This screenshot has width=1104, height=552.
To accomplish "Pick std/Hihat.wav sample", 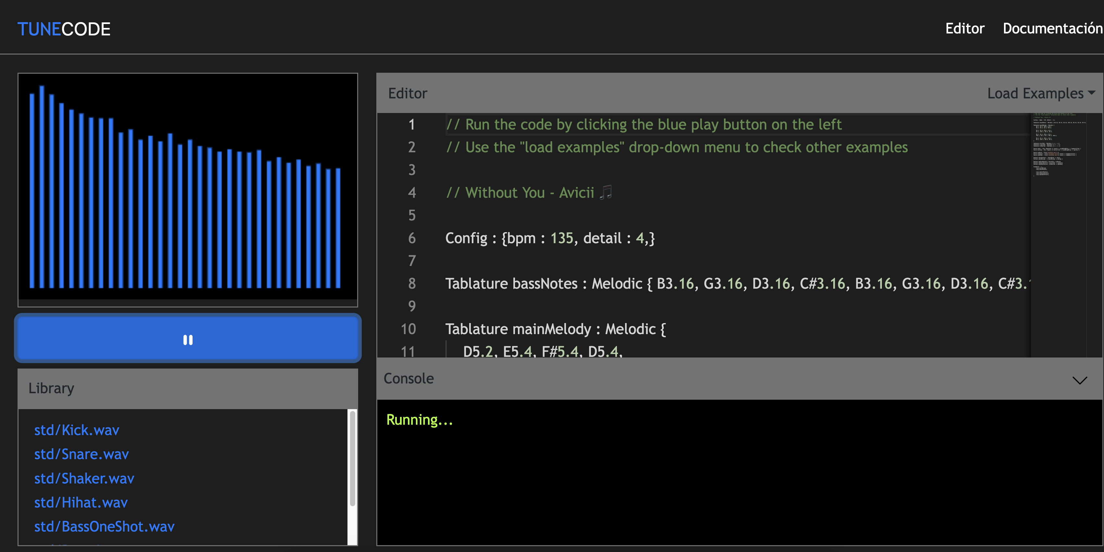I will (81, 502).
